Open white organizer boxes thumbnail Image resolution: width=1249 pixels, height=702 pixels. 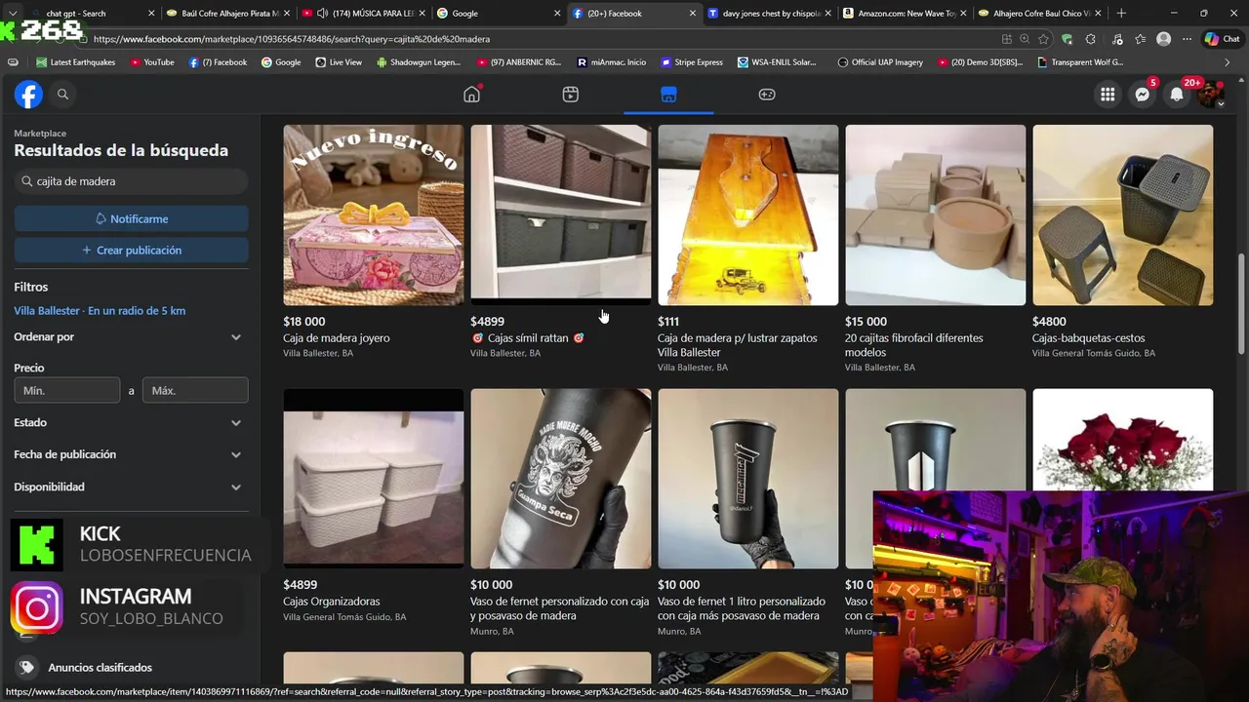(374, 479)
